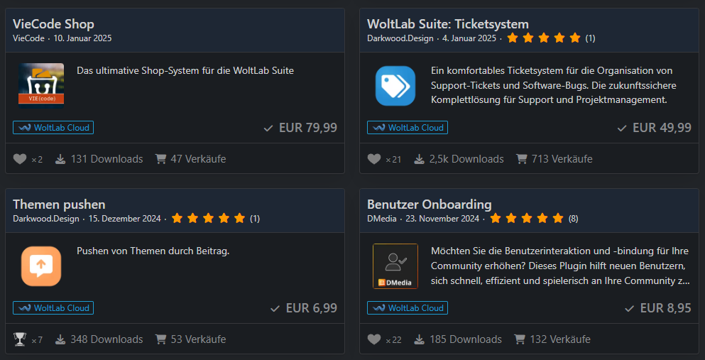Viewport: 705px width, 360px height.
Task: Click the trophy icon on Themen pushen
Action: point(20,339)
